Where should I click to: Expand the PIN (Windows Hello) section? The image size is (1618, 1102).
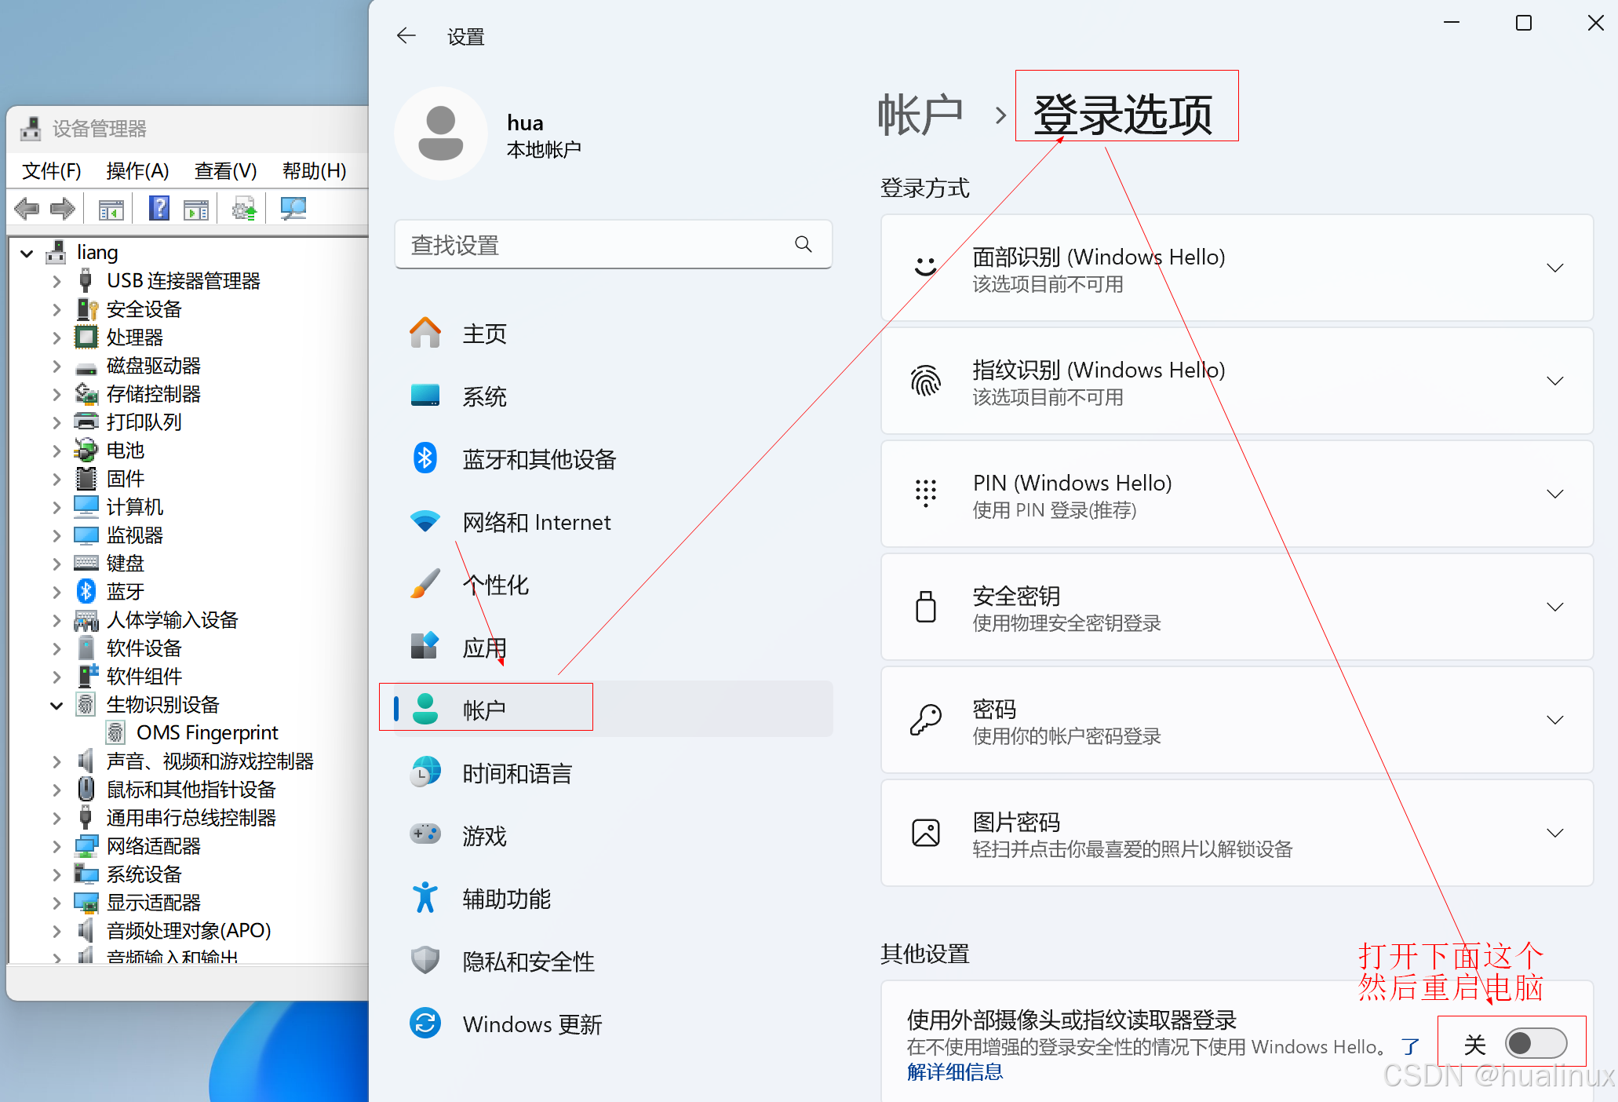(1554, 494)
